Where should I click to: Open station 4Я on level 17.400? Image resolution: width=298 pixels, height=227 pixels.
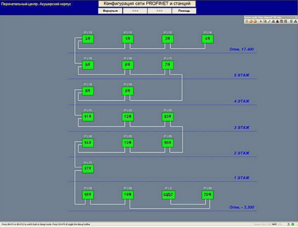[207, 39]
